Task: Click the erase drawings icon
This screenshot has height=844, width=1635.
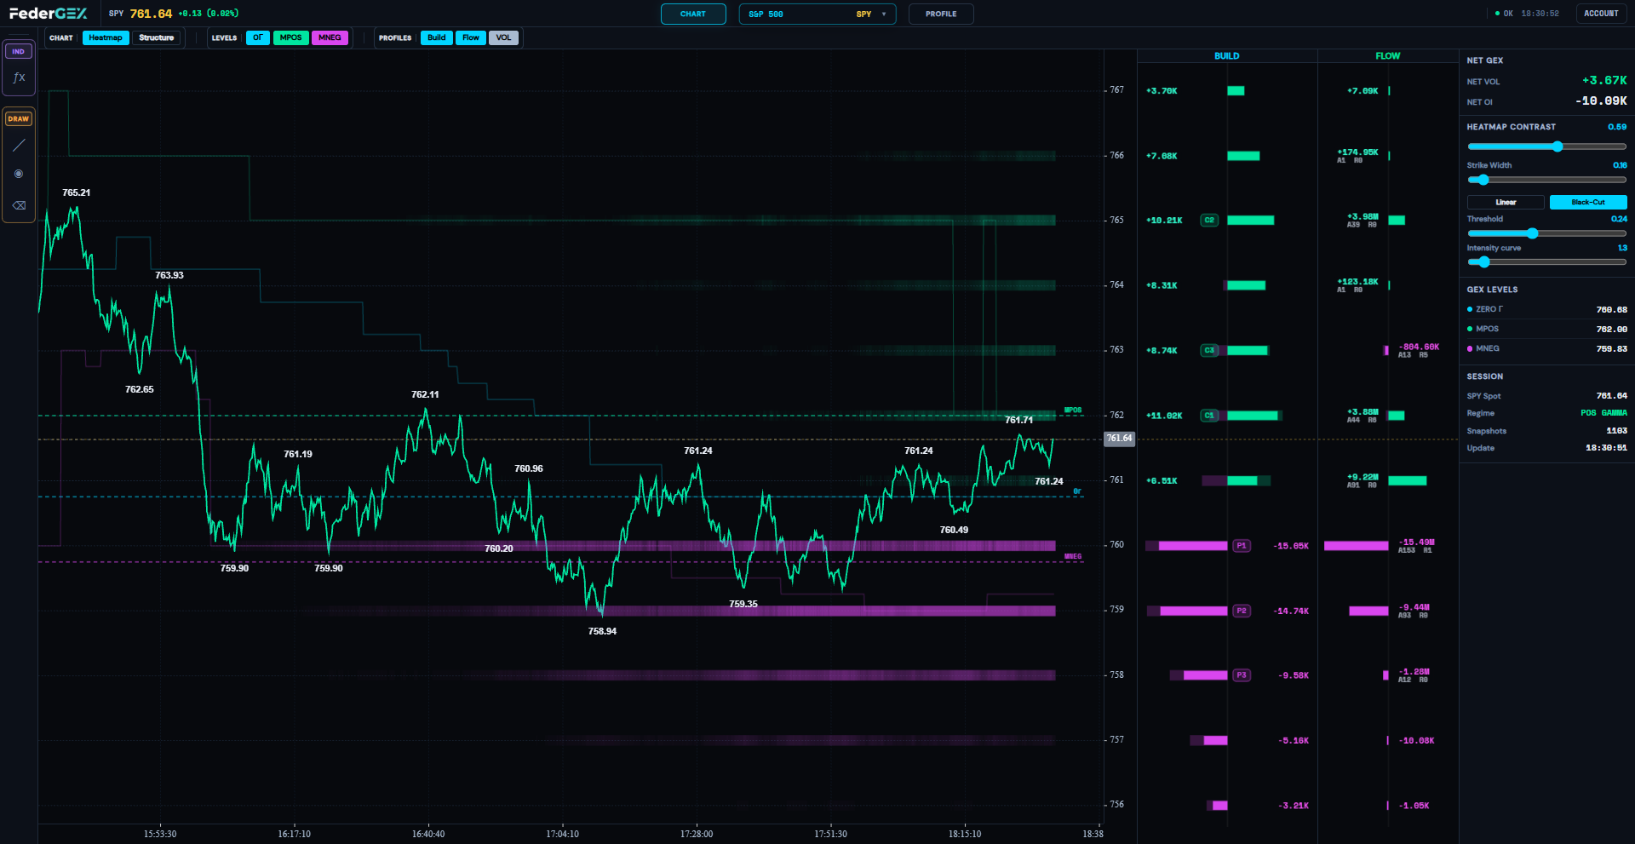Action: [19, 205]
